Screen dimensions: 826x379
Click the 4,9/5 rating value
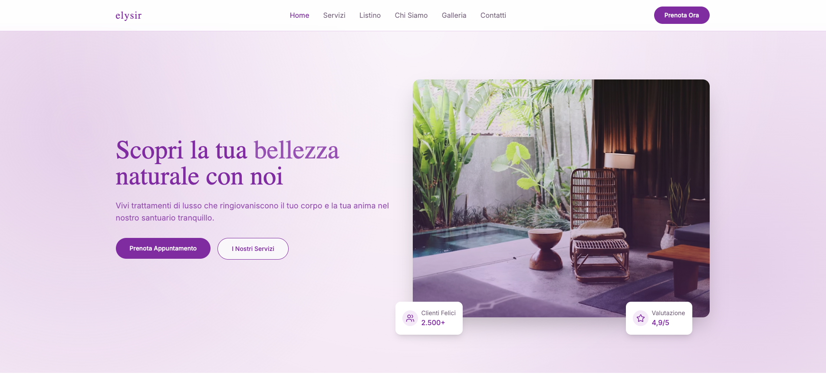click(x=660, y=323)
